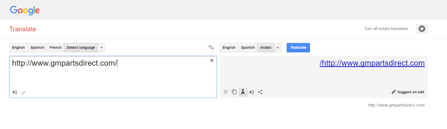Open the Phrasebook star button
The image size is (447, 129).
pos(422,29)
